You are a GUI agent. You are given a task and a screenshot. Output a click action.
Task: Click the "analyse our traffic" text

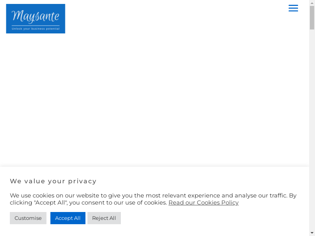coord(261,195)
